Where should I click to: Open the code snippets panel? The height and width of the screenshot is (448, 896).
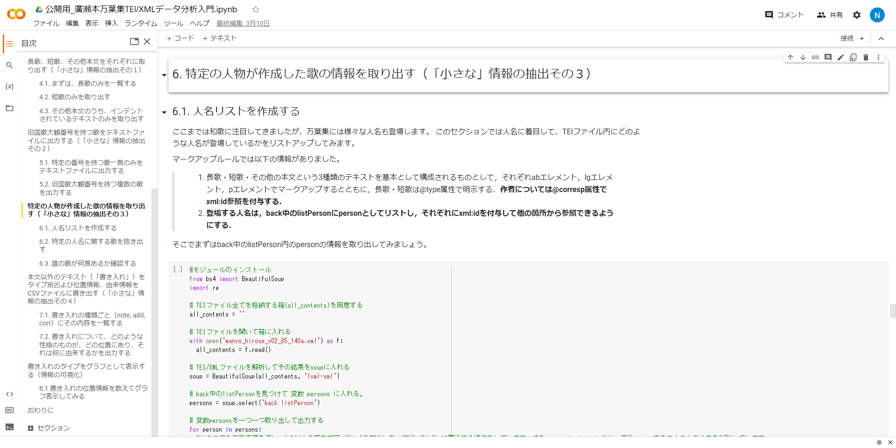[9, 394]
